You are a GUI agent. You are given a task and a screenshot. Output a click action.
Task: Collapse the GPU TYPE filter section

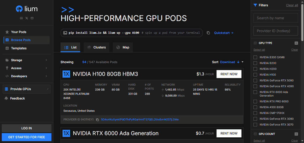tap(296, 43)
